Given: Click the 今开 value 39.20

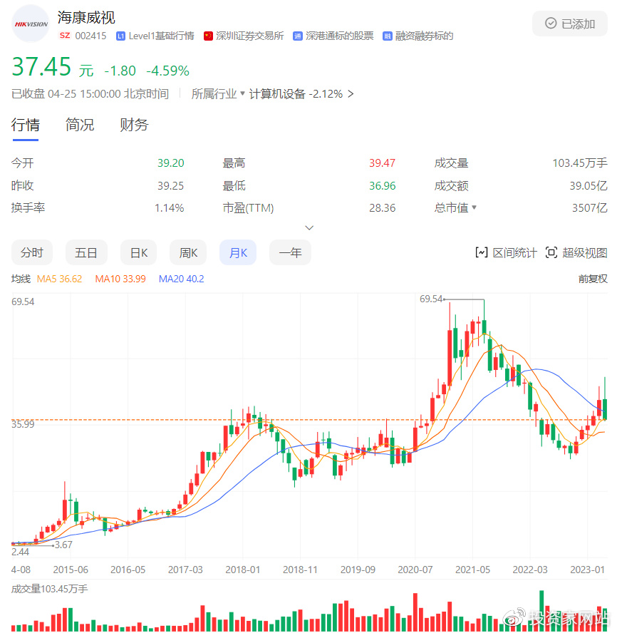Looking at the screenshot, I should 170,163.
